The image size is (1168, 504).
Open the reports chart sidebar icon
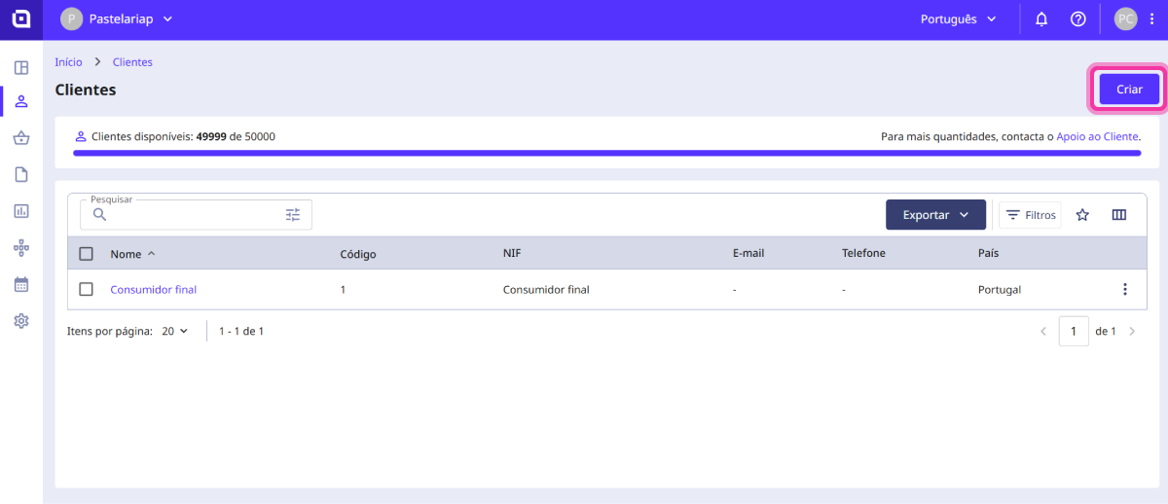[x=20, y=211]
